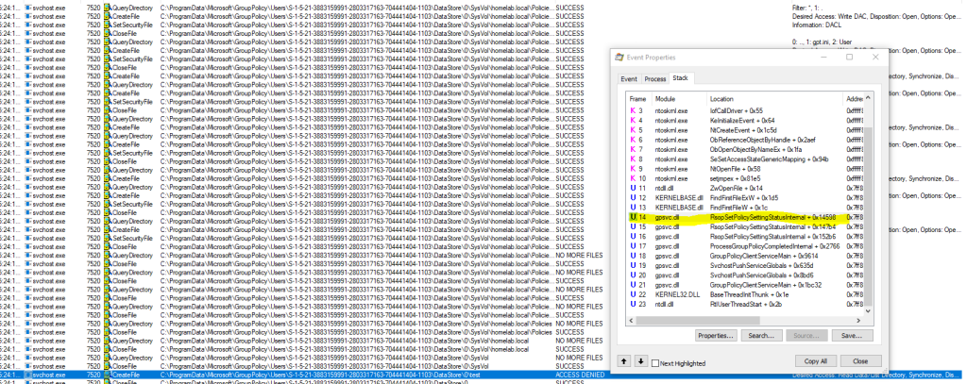Viewport: 967px width, 384px height.
Task: Click the Event Properties window title icon
Action: pos(620,58)
